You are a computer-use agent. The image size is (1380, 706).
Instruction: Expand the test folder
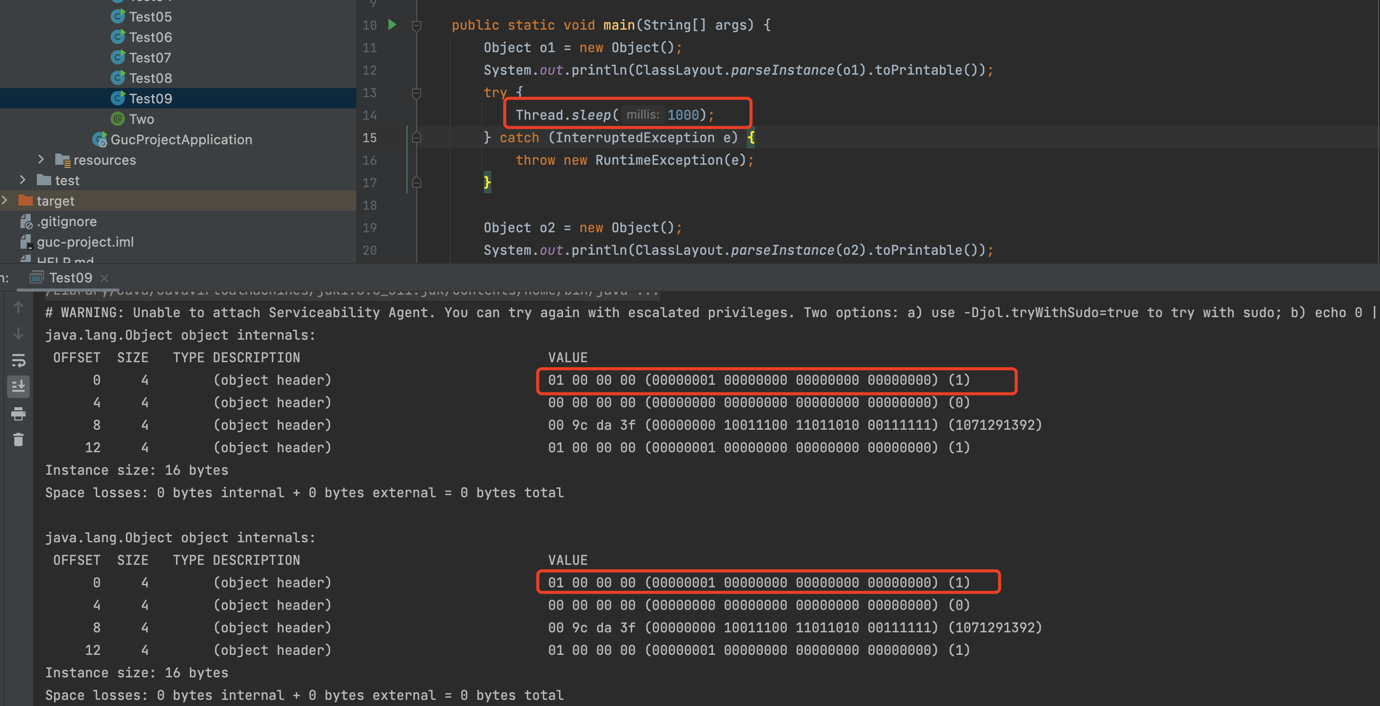[23, 180]
